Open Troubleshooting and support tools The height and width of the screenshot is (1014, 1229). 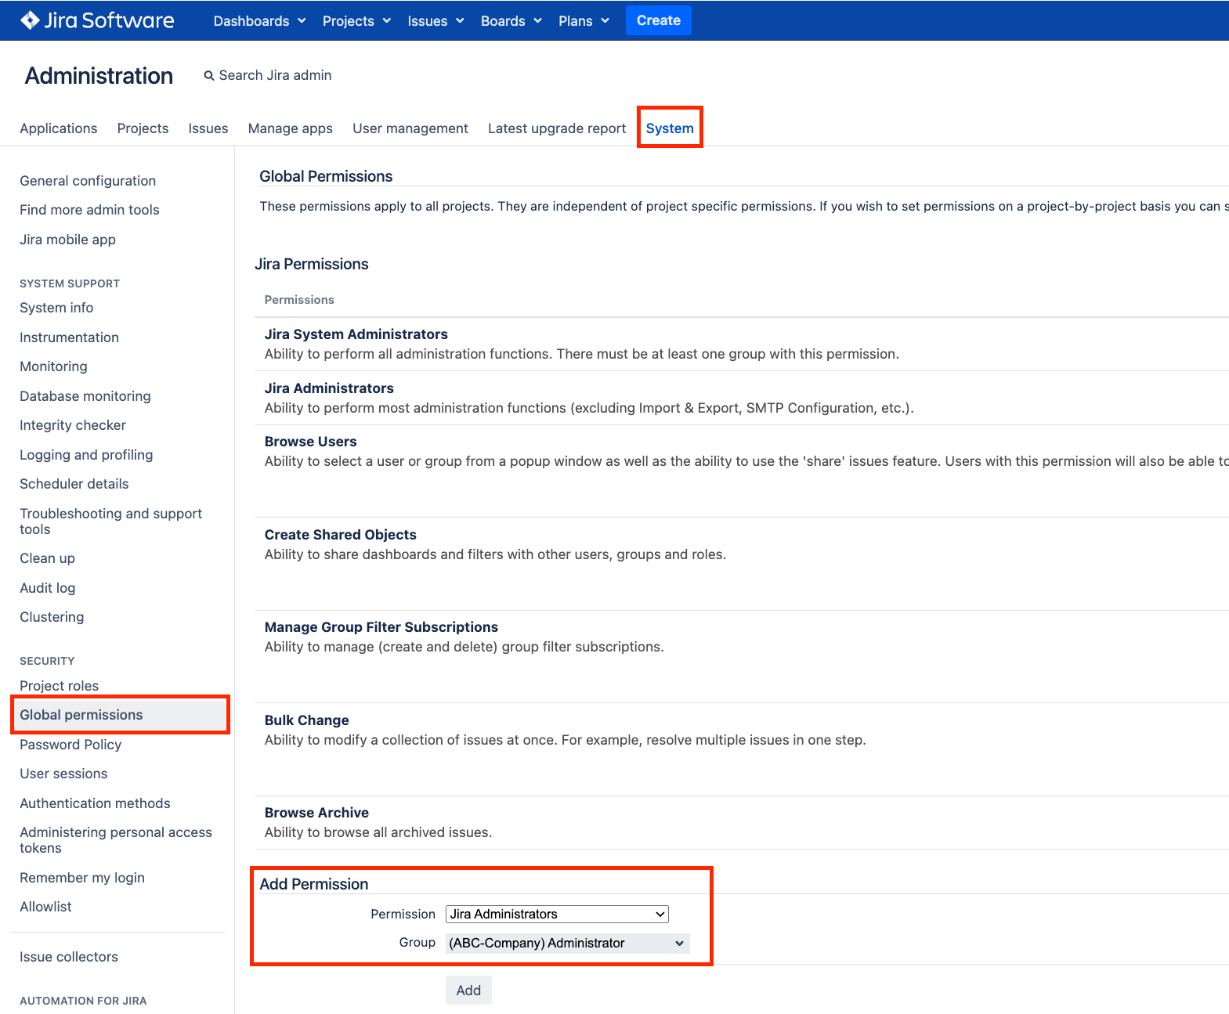point(110,521)
